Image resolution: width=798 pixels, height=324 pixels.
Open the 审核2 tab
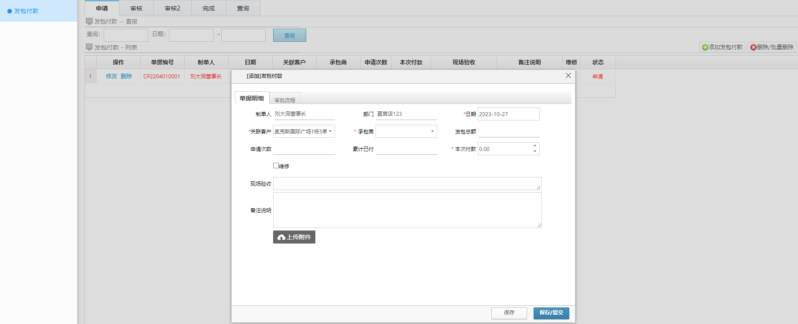[x=172, y=8]
